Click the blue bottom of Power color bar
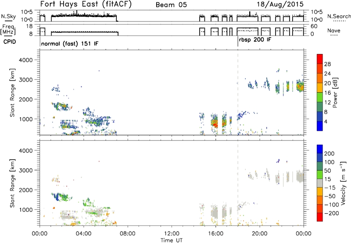 tap(320, 126)
